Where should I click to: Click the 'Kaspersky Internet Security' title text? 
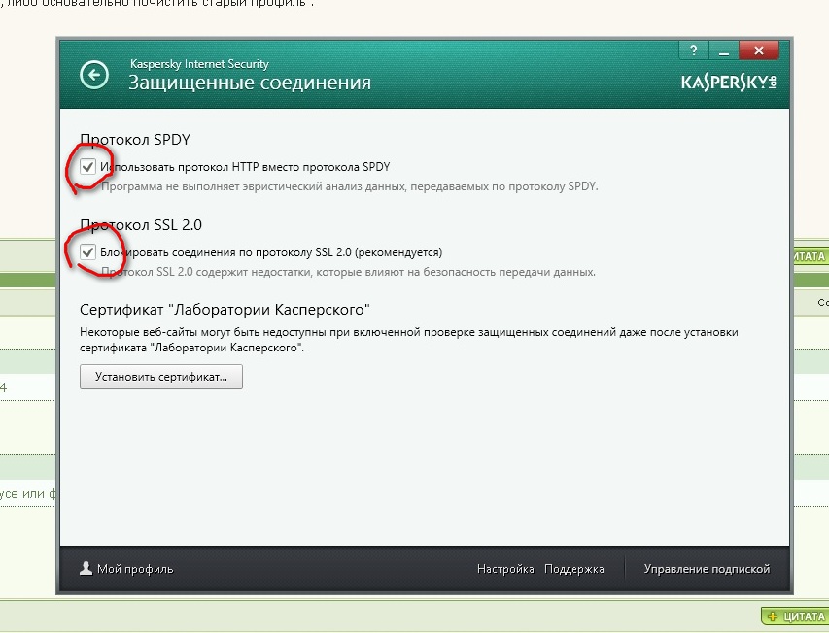(199, 64)
